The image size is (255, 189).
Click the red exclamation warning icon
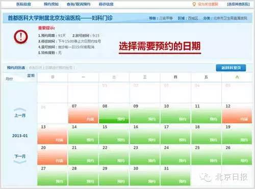click(21, 37)
